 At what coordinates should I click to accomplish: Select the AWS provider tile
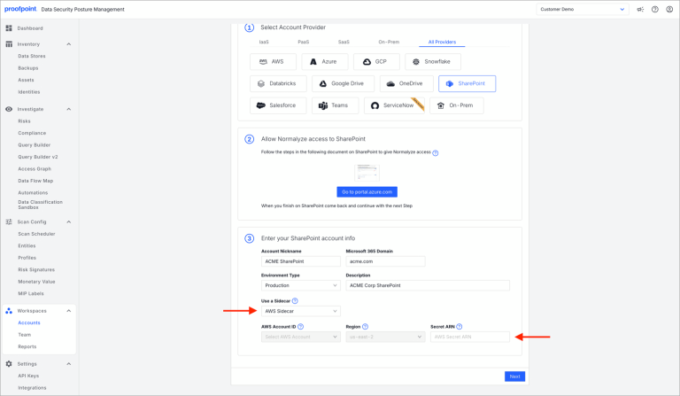(x=273, y=62)
